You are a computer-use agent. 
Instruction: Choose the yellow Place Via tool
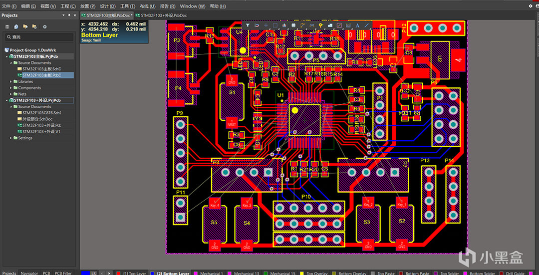(321, 25)
